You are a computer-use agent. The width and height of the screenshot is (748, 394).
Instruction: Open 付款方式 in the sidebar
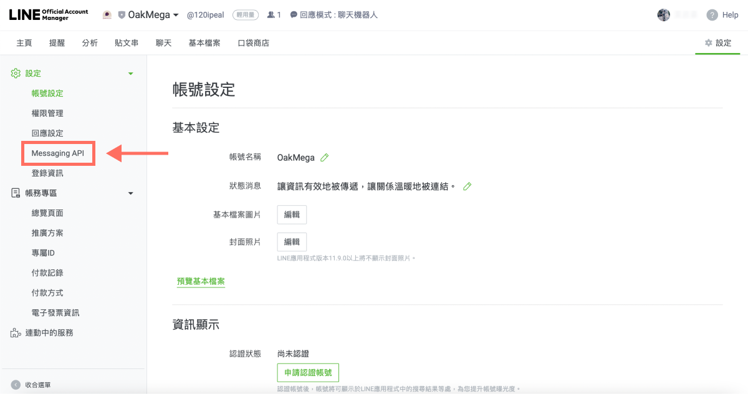click(47, 293)
